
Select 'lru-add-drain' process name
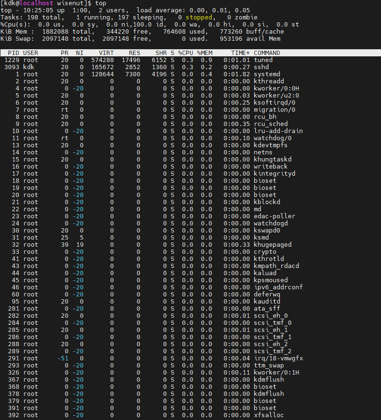tap(278, 131)
